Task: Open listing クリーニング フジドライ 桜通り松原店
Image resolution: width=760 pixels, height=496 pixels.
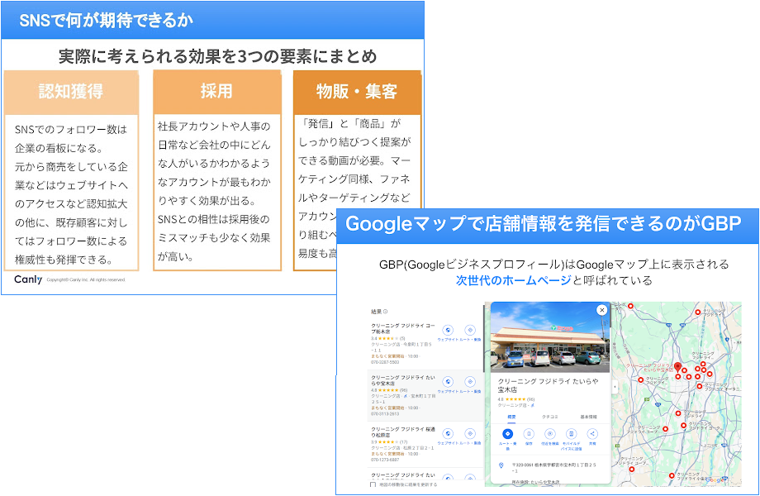Action: click(x=403, y=432)
